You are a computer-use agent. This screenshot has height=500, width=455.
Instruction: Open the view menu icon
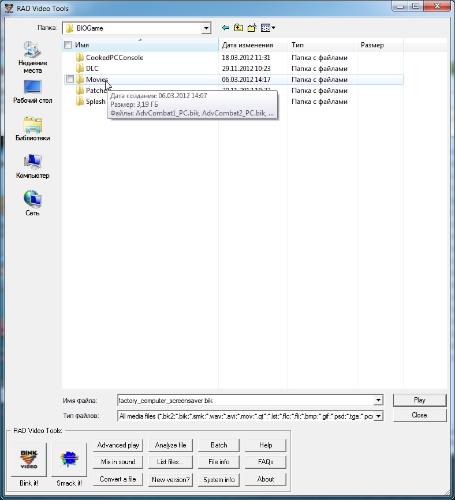pyautogui.click(x=268, y=28)
